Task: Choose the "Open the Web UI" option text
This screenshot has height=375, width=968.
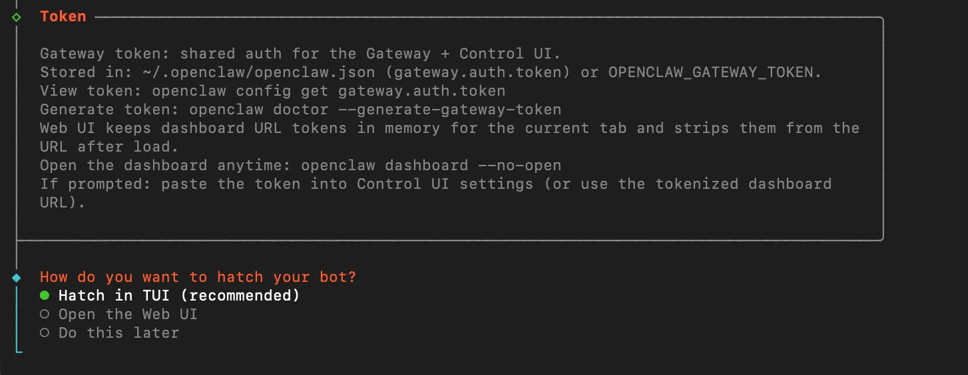Action: click(128, 314)
